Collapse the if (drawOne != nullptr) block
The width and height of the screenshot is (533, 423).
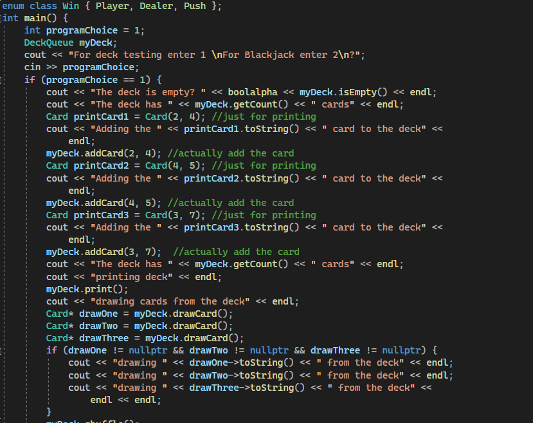coord(1,350)
